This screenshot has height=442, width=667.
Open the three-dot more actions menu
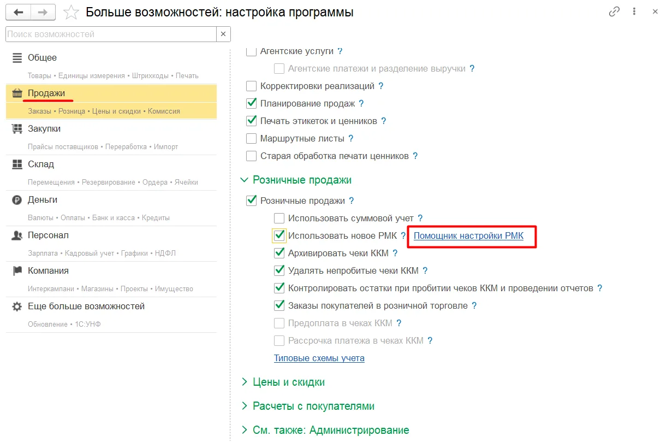point(635,11)
